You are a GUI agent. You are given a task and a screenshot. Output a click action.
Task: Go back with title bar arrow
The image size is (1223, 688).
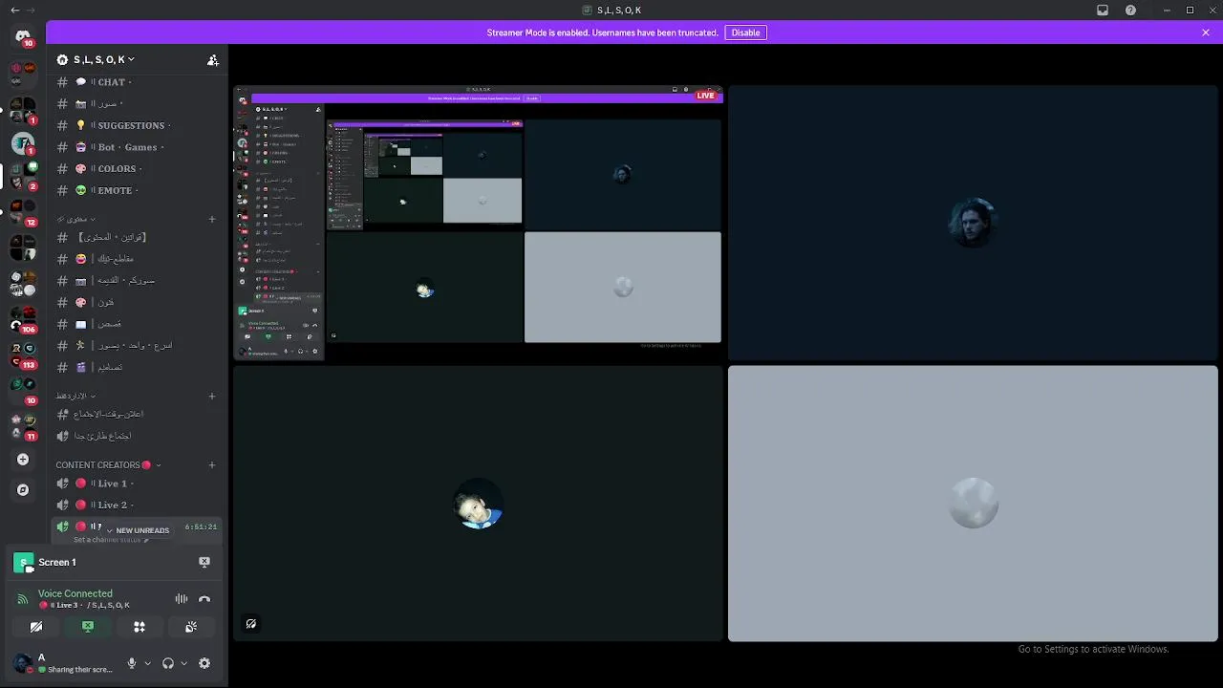click(x=14, y=11)
